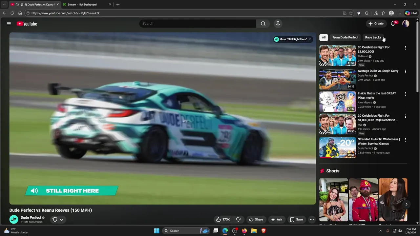Image resolution: width=420 pixels, height=236 pixels.
Task: Click the browser address bar URL
Action: coord(65,13)
